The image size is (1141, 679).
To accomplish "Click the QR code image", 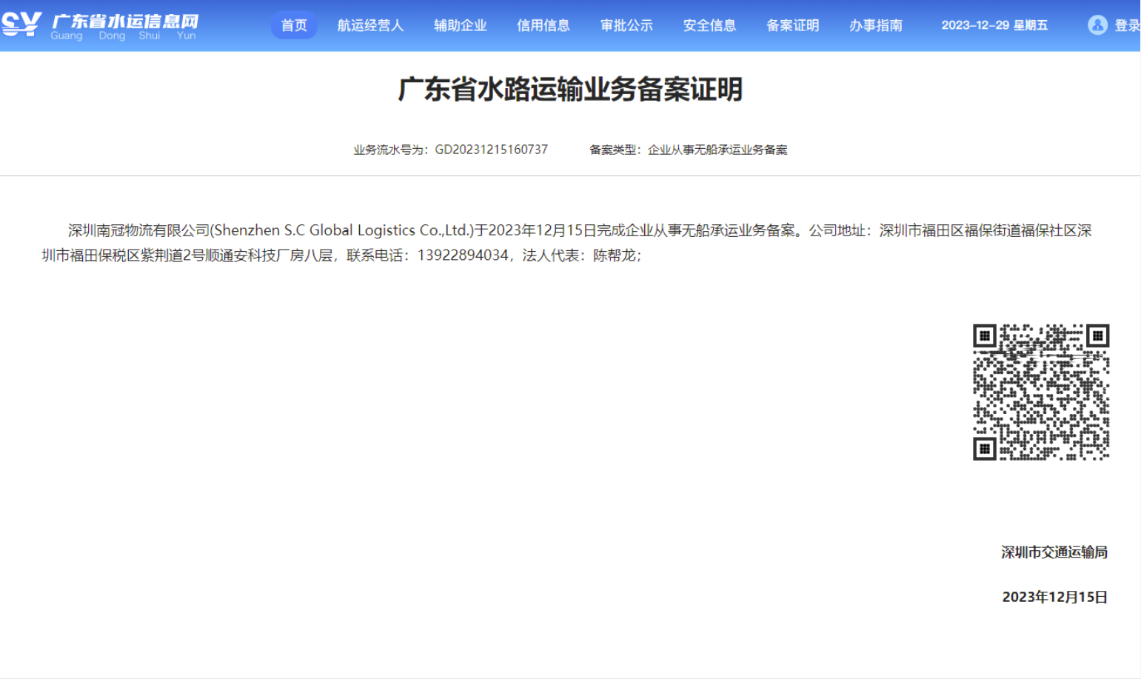I will point(1040,392).
